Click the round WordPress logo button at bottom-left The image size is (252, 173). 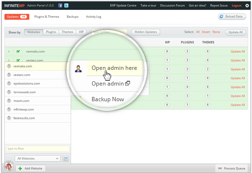[9, 166]
